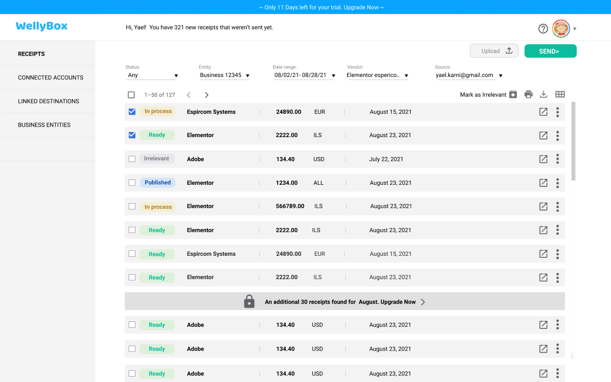Check the Ready Espircom Systems receipt
611x382 pixels.
(x=132, y=254)
